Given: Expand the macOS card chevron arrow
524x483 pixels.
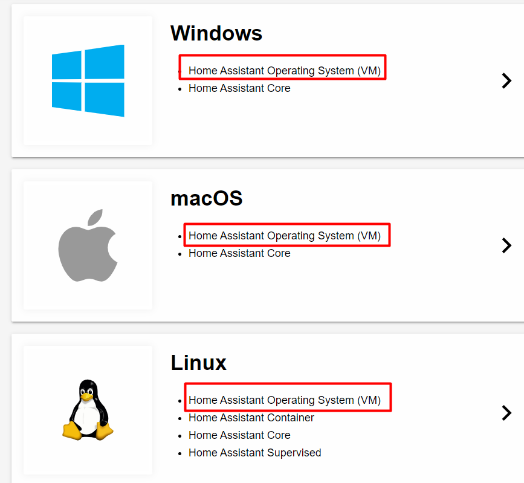Looking at the screenshot, I should [x=506, y=245].
